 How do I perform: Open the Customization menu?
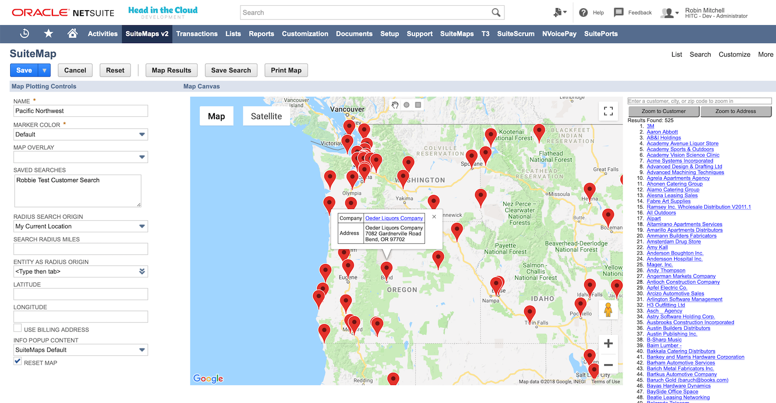click(x=305, y=33)
